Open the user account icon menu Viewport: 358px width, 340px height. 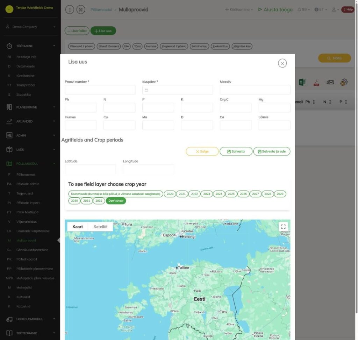[335, 9]
